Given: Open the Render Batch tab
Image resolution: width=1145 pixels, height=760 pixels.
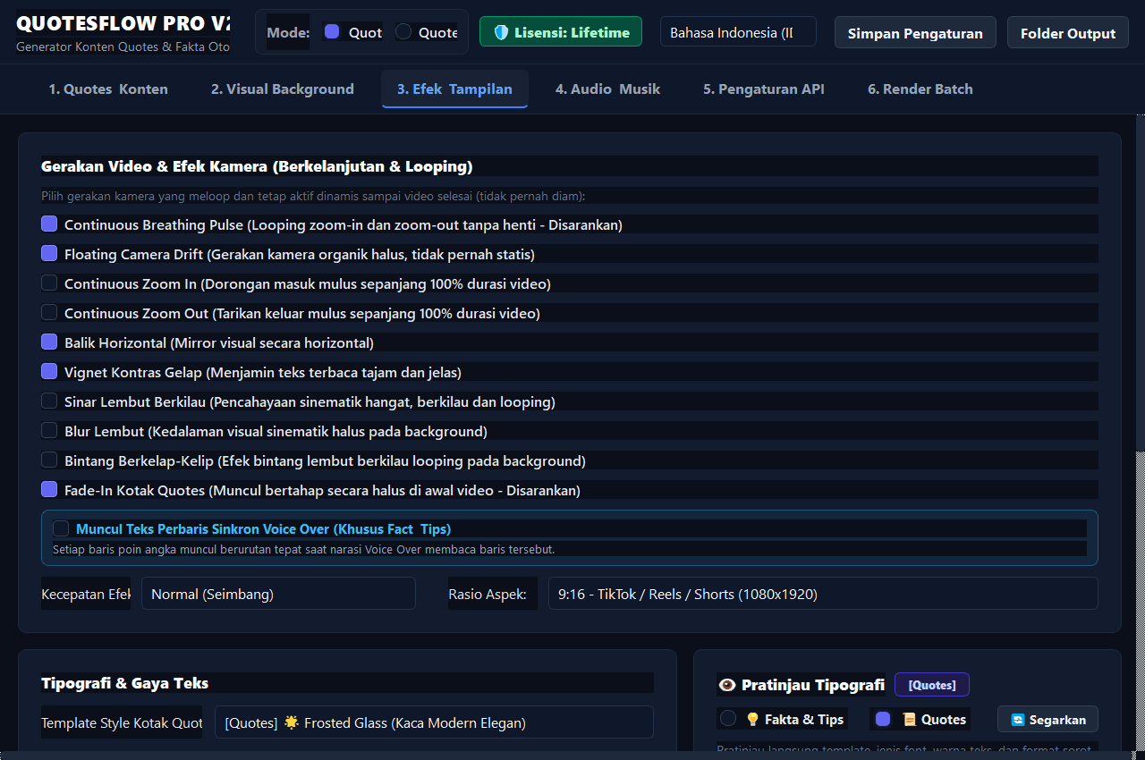Looking at the screenshot, I should pos(920,89).
